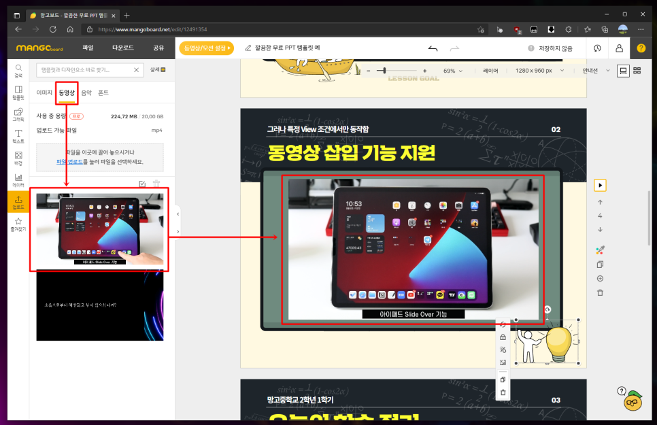The image size is (657, 425).
Task: Lock the selected lightbulb object
Action: coord(503,337)
